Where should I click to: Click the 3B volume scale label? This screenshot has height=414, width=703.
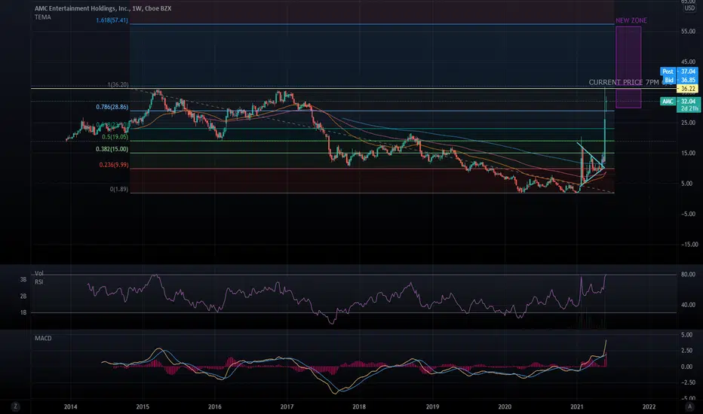point(23,279)
